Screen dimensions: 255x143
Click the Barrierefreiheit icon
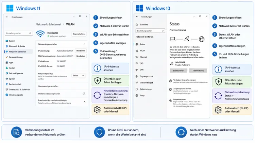7,84
